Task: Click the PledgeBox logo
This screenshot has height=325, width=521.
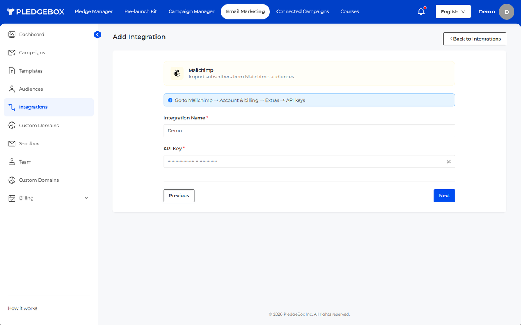Action: coord(35,12)
